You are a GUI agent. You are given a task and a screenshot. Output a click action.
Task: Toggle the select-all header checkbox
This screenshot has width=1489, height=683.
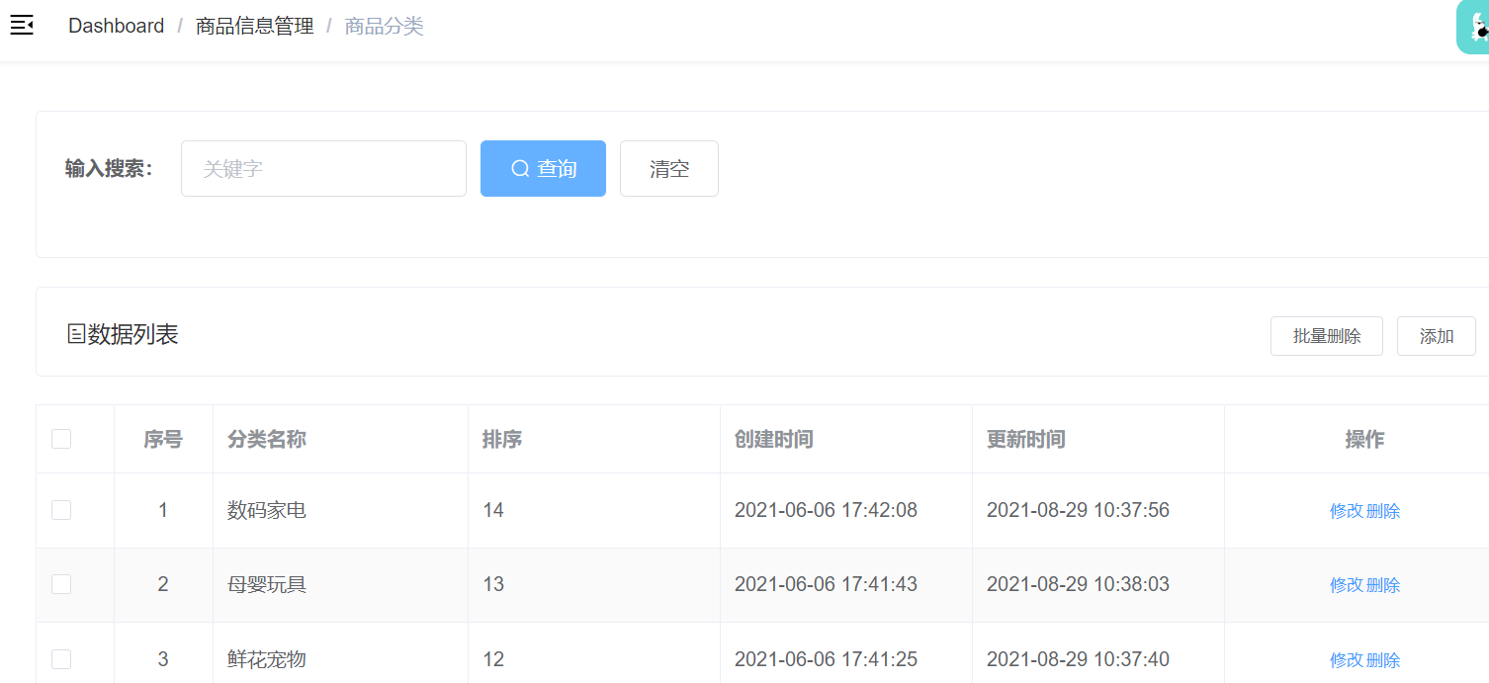tap(61, 439)
